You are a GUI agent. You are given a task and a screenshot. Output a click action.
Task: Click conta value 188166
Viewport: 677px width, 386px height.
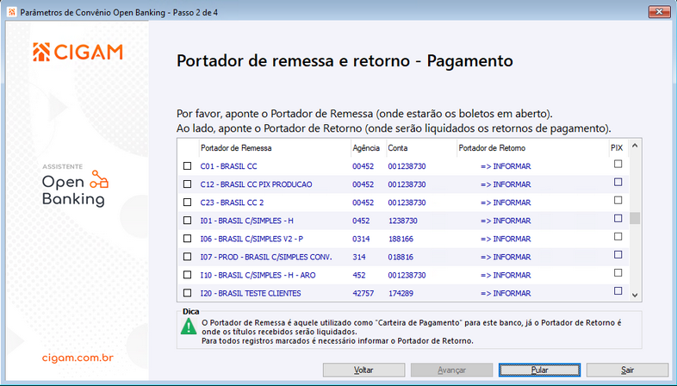401,239
